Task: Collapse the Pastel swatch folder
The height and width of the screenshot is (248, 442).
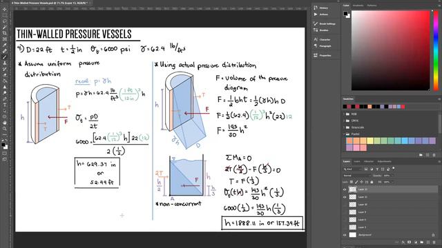Action: tap(344, 134)
